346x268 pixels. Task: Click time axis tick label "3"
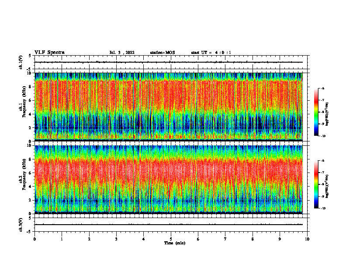(x=116, y=239)
